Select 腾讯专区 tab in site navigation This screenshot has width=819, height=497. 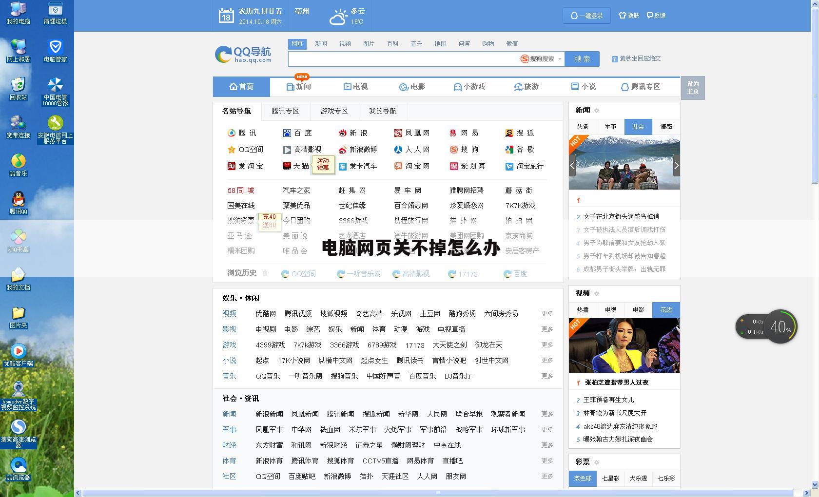(x=285, y=111)
